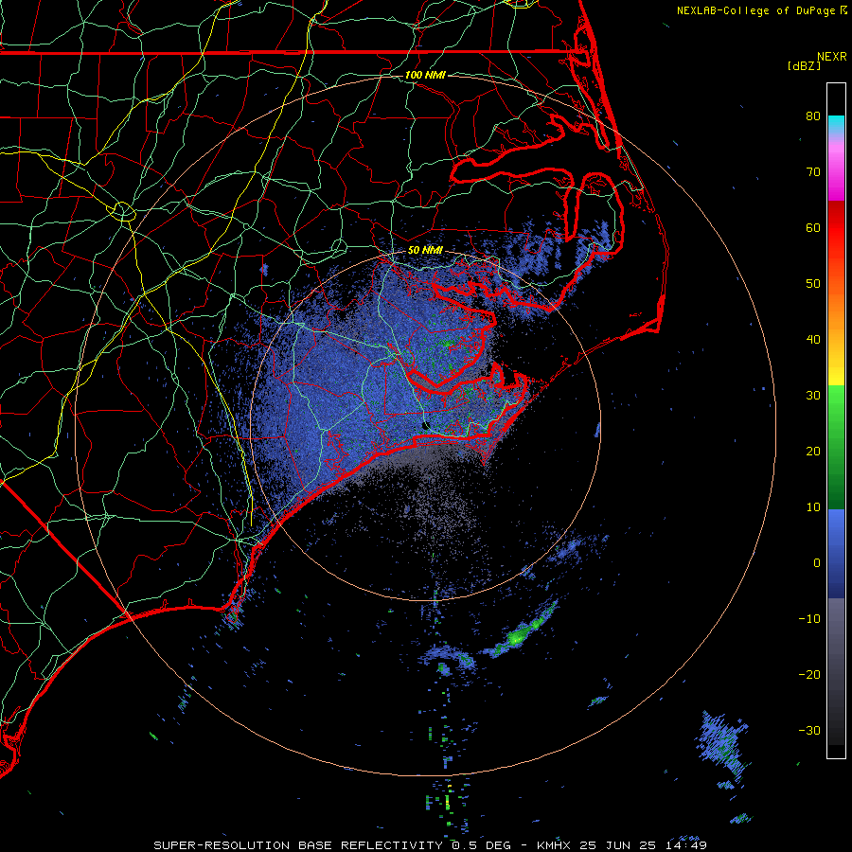Click the NEXR label above the color scale

(x=831, y=57)
